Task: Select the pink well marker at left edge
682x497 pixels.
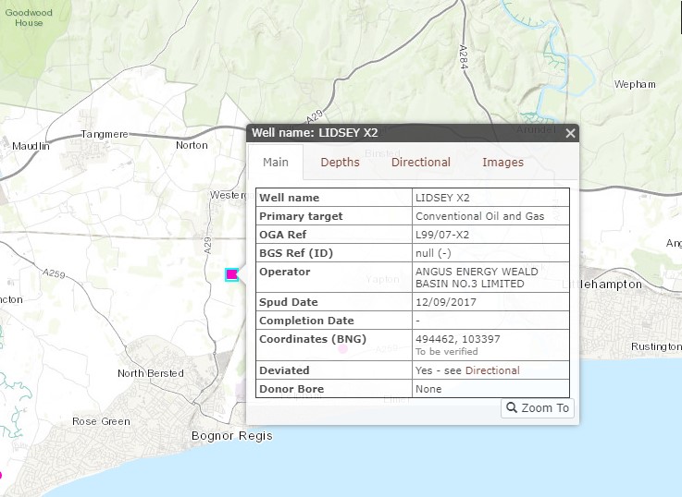Action: (x=1, y=476)
